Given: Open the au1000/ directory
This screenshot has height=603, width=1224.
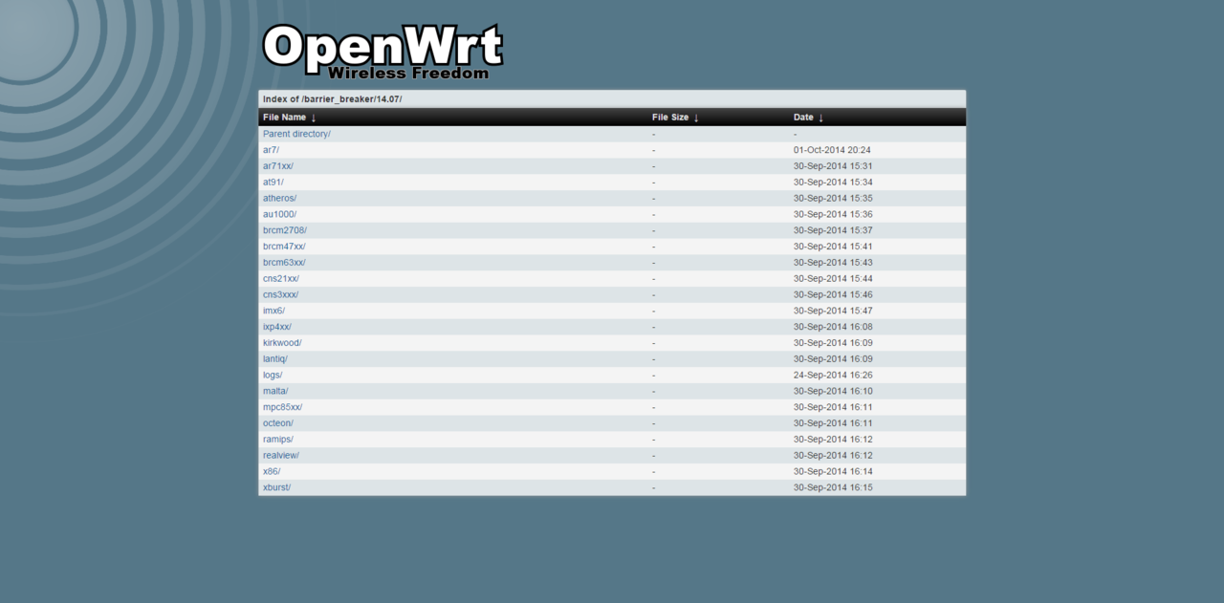Looking at the screenshot, I should point(279,214).
